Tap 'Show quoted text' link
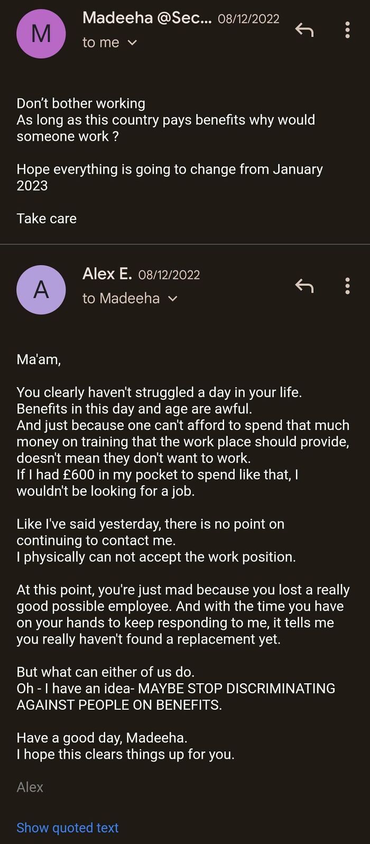 click(67, 827)
